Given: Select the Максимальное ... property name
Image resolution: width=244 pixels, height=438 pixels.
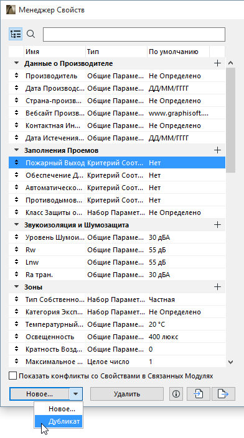Looking at the screenshot, I should 54,362.
